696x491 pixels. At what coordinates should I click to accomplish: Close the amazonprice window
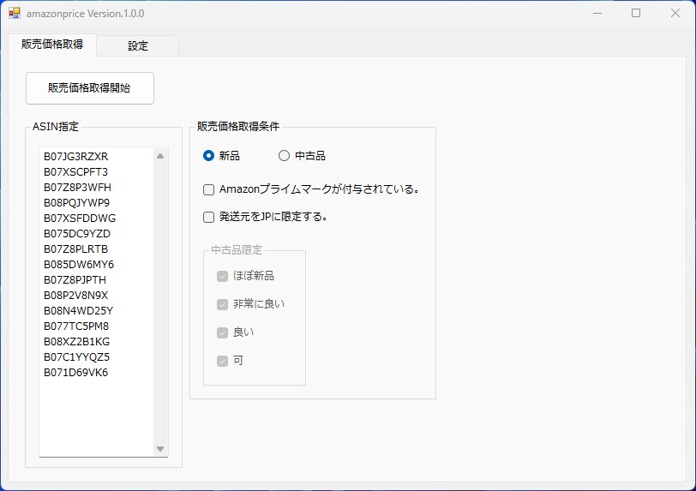coord(675,14)
